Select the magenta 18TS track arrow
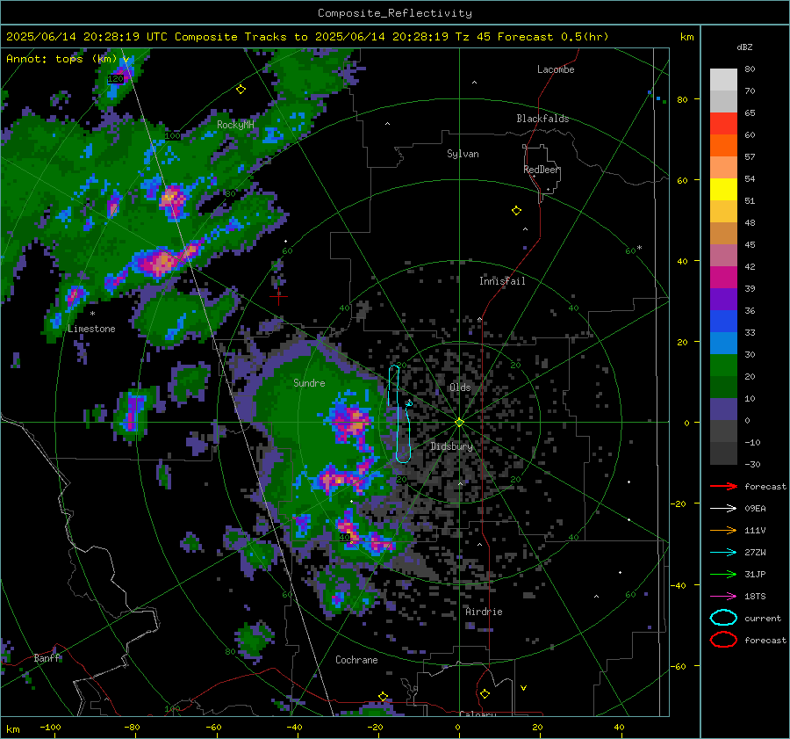 coord(723,597)
